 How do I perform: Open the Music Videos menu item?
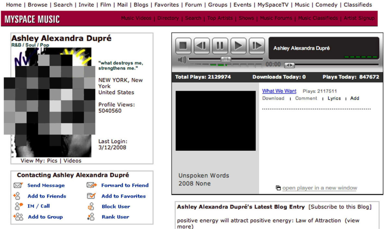pos(136,18)
